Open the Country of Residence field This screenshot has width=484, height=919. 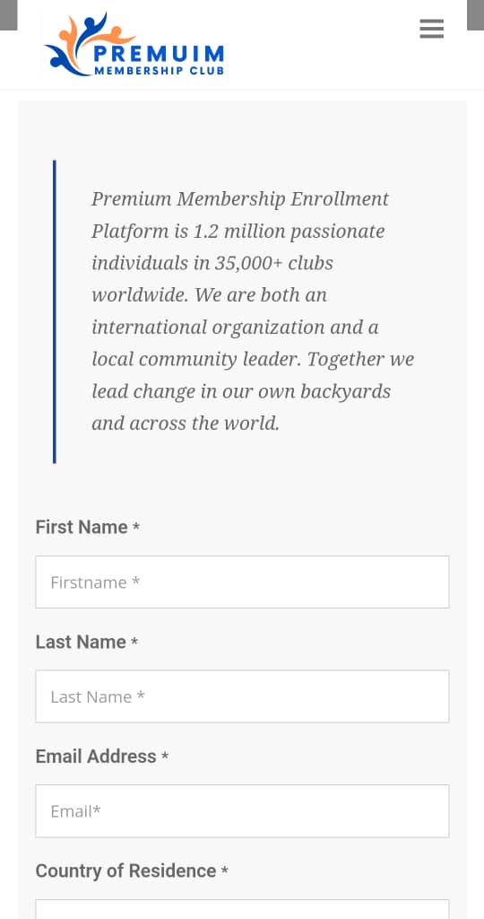click(242, 909)
